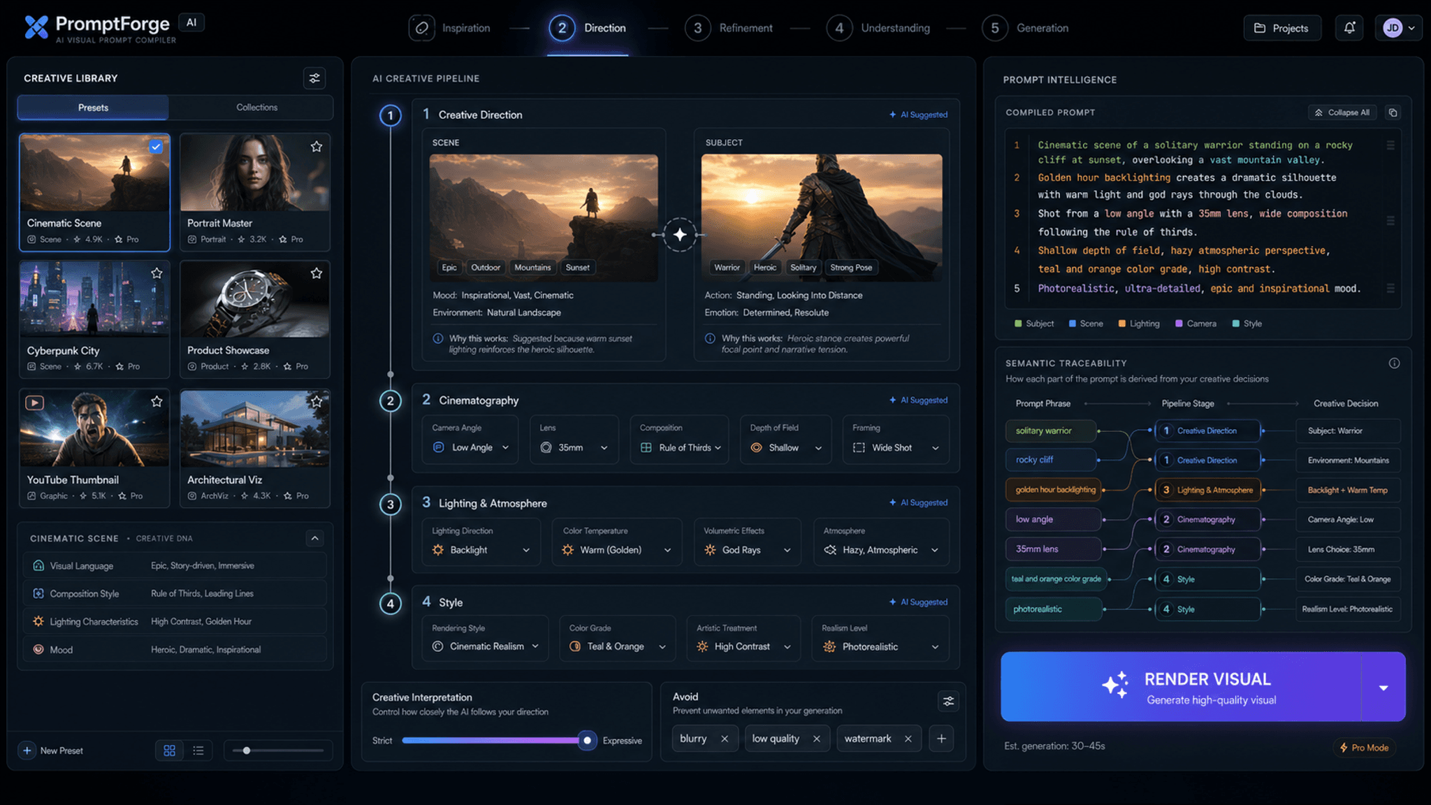Open the Realism Level dropdown

880,646
